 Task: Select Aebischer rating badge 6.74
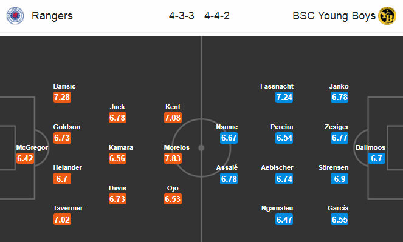284,179
